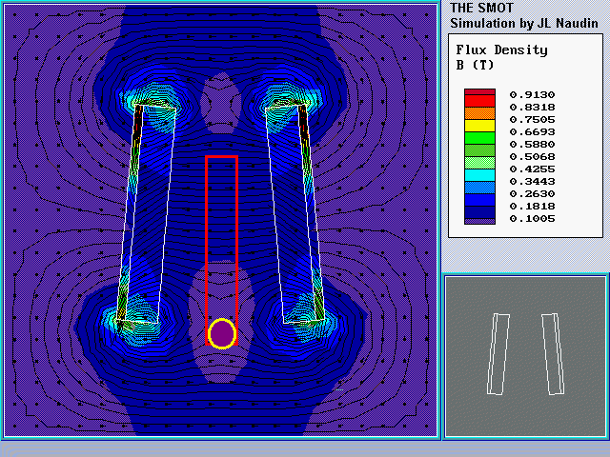Viewport: 610px width, 457px height.
Task: Click the left white-outlined magnet in the plot
Action: (x=146, y=213)
